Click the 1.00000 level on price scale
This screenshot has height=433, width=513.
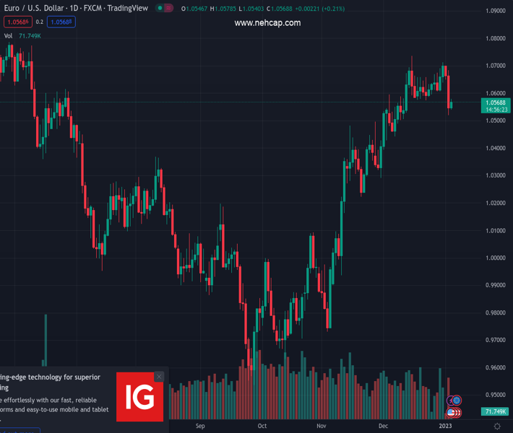495,258
